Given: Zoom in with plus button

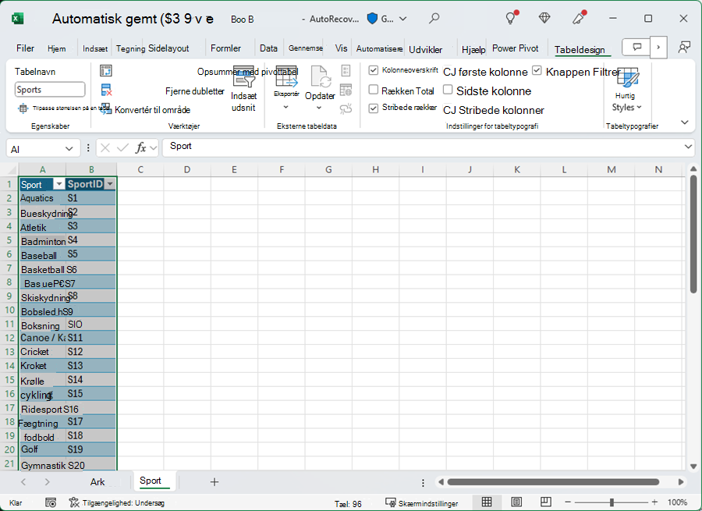Looking at the screenshot, I should (654, 502).
